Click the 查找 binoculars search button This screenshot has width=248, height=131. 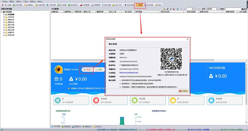[x=243, y=9]
